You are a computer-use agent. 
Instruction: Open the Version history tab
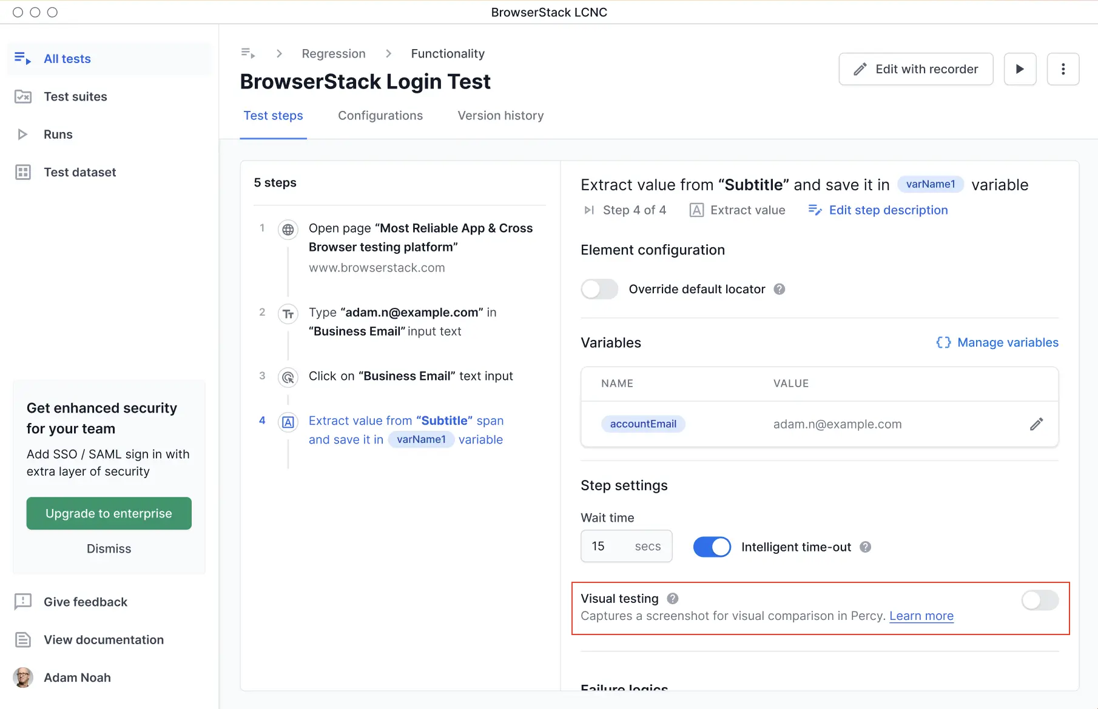[500, 116]
